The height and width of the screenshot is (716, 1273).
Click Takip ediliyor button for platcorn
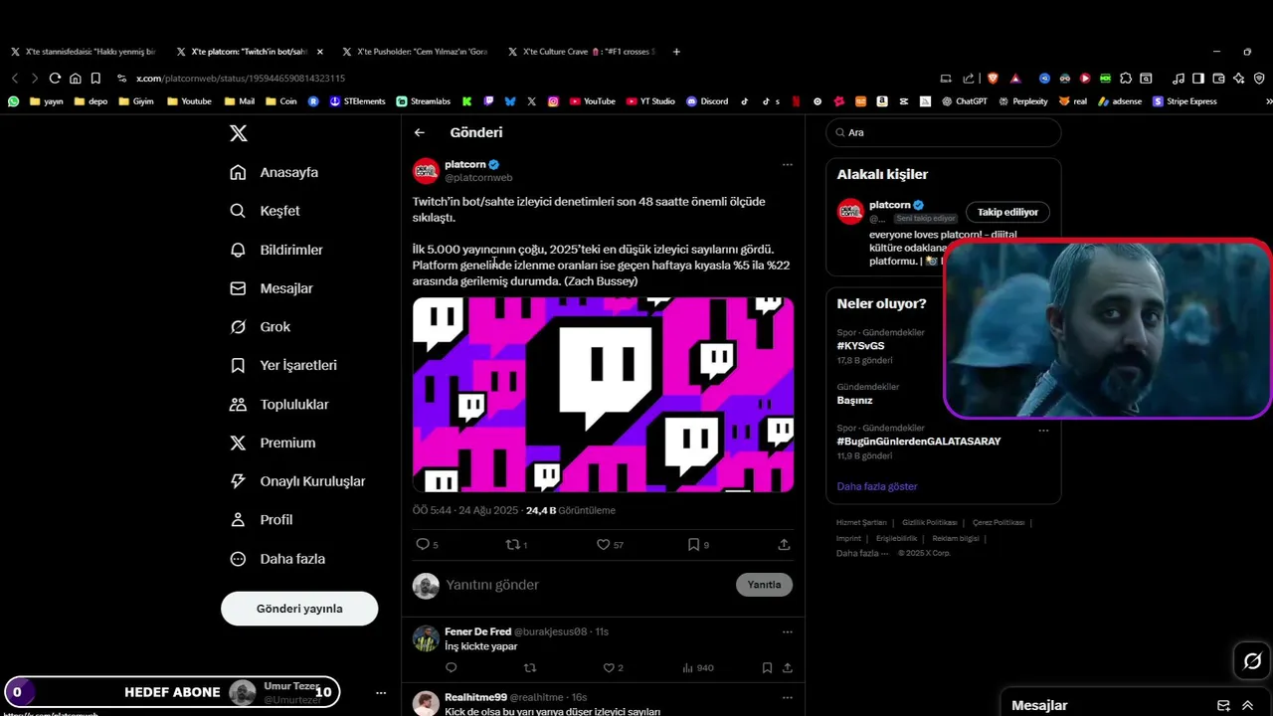[x=1007, y=212]
